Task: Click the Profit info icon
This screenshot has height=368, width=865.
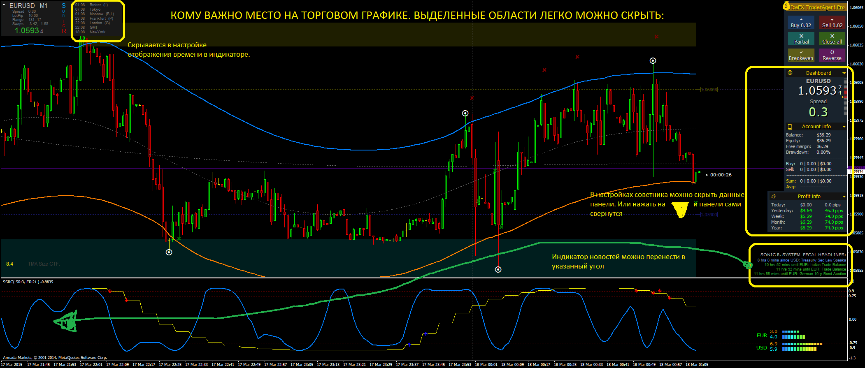Action: tap(773, 197)
